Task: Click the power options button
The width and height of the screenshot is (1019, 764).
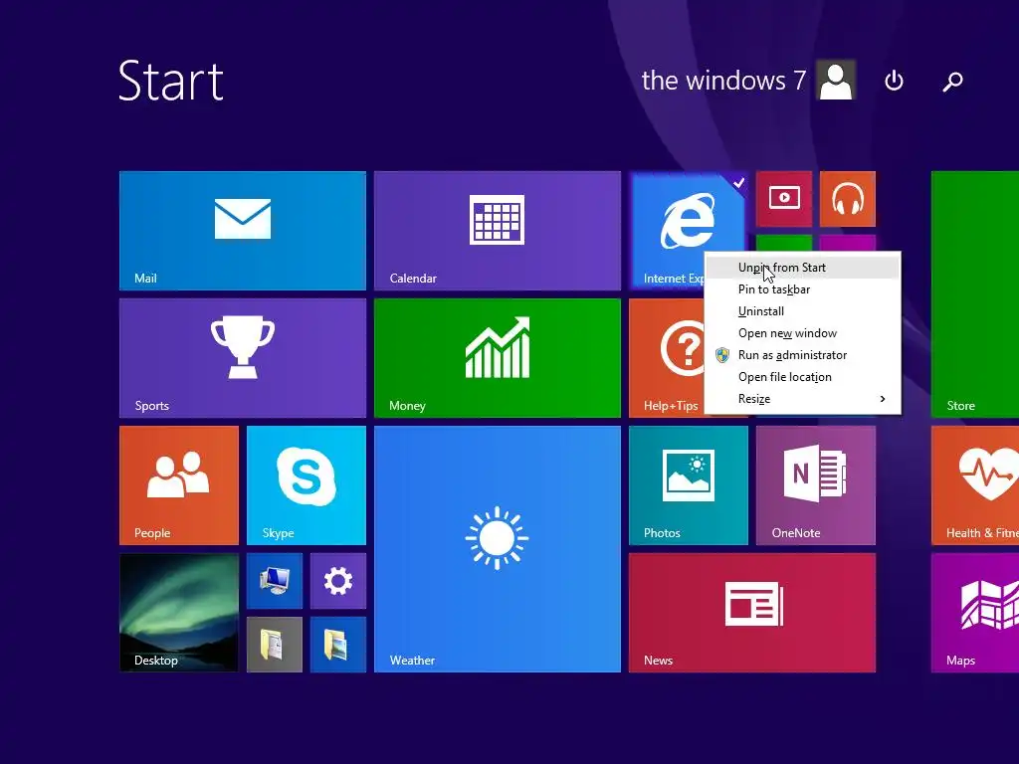Action: tap(895, 81)
